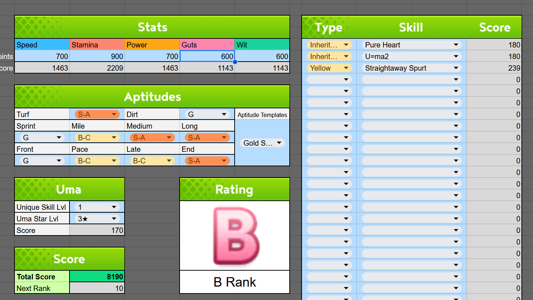Change the Front strategy aptitude dropdown
The width and height of the screenshot is (533, 300).
(42, 161)
